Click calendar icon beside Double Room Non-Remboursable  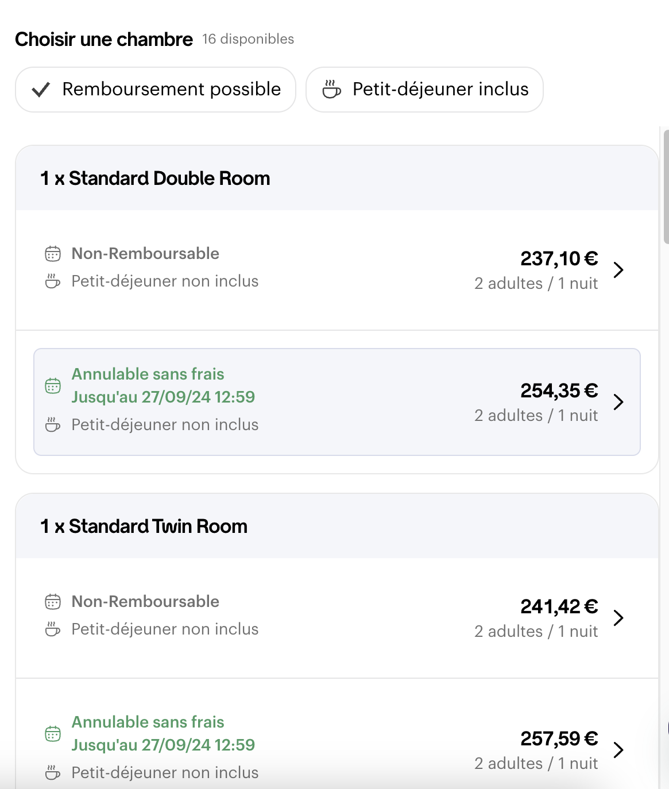(53, 253)
